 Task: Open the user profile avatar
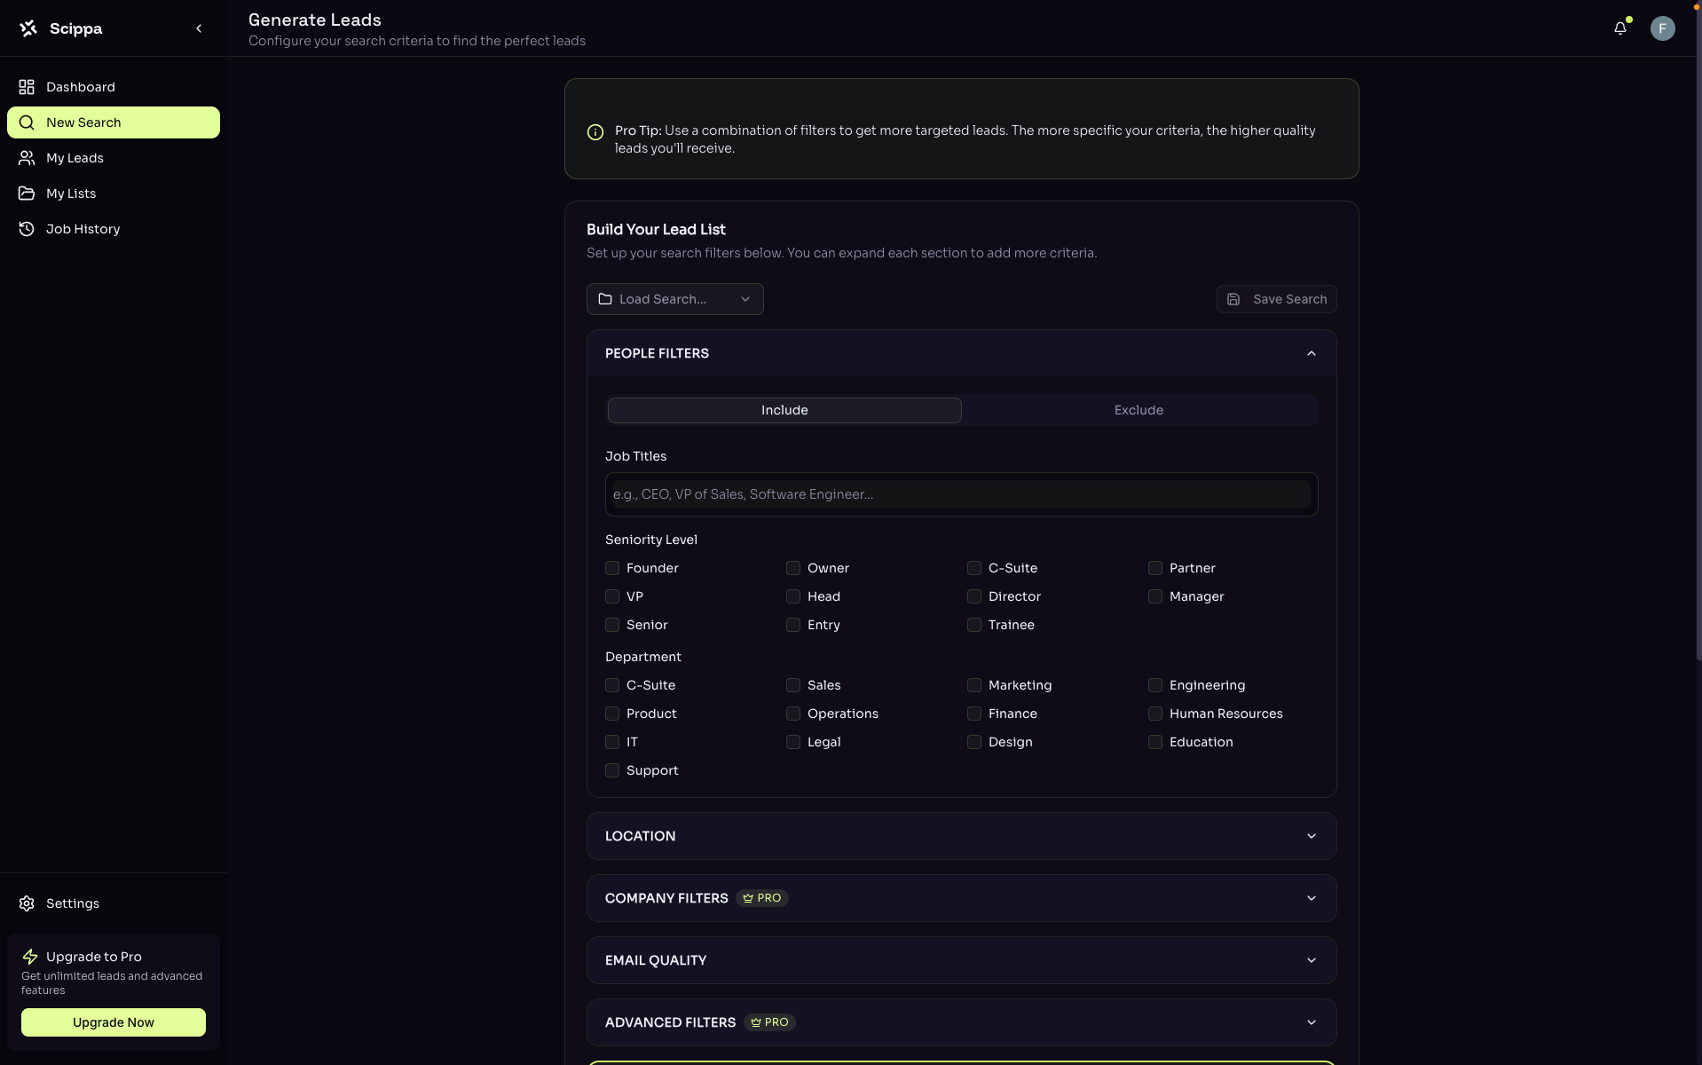click(1662, 28)
